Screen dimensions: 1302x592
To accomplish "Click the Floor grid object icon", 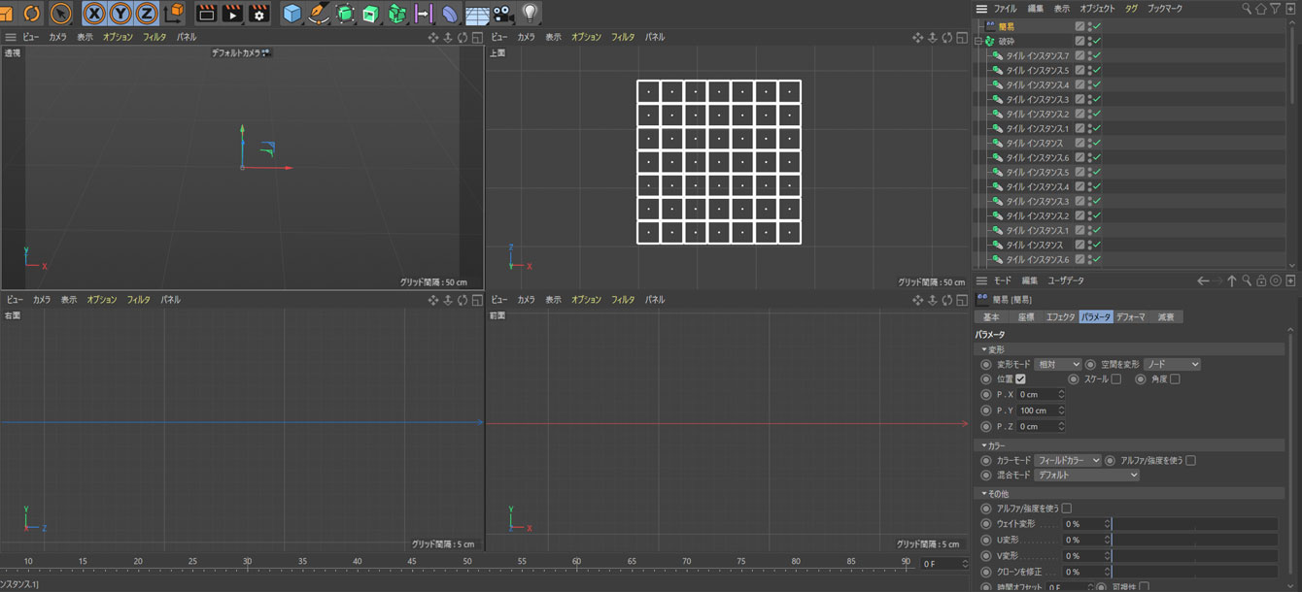I will click(x=476, y=14).
